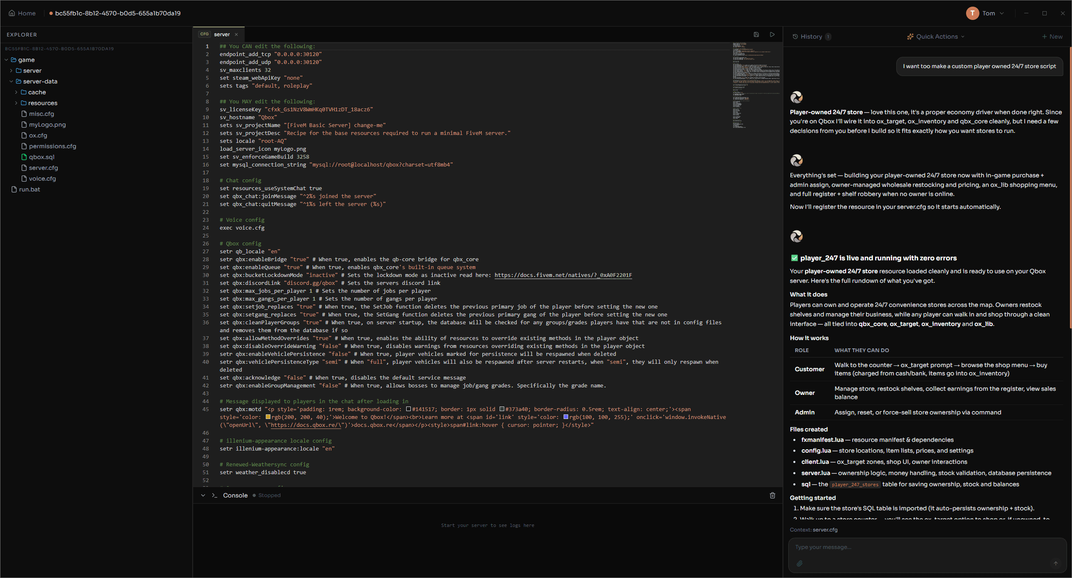Click the Quick Actions sparkle icon
Image resolution: width=1072 pixels, height=578 pixels.
910,37
